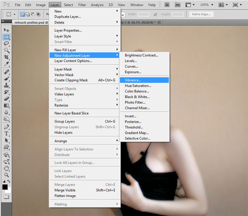248x216 pixels.
Task: Enable Intersect with Selection mode
Action: click(38, 14)
